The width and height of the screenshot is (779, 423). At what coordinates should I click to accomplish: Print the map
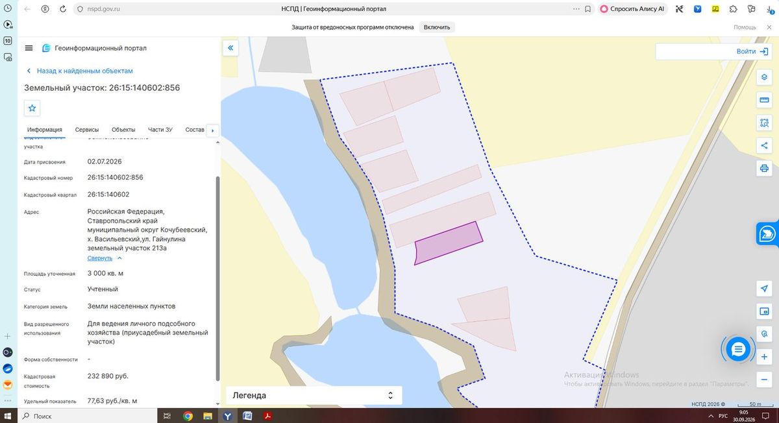pos(764,169)
